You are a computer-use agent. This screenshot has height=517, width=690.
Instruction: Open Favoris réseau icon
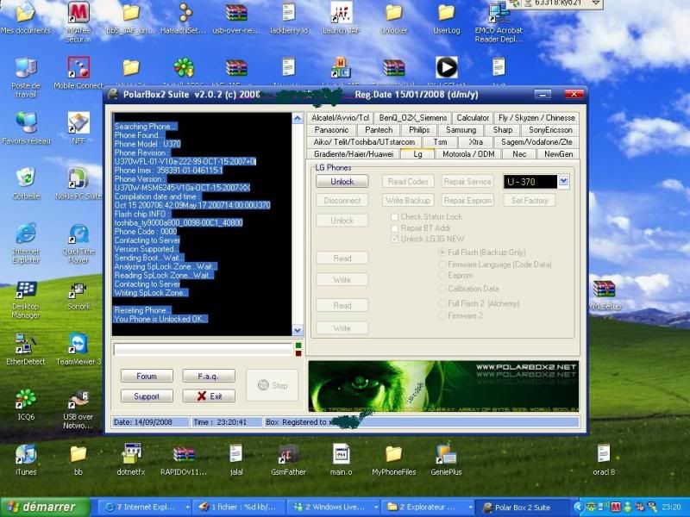[26, 128]
